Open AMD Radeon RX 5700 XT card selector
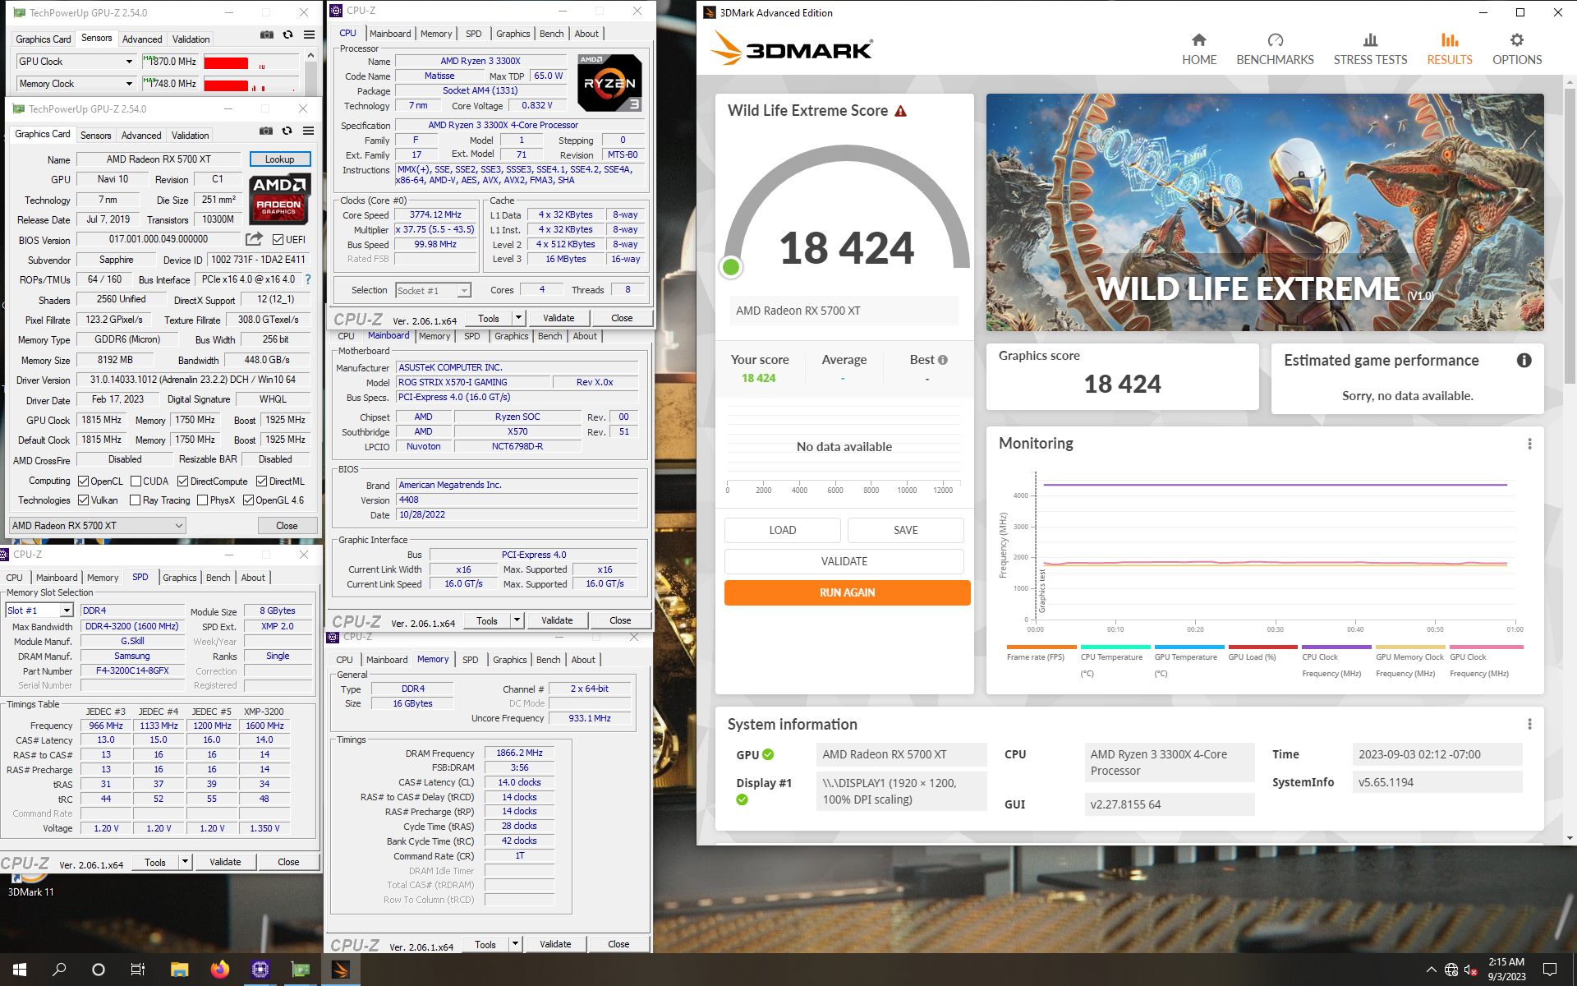 point(98,526)
